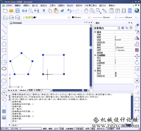Toggle 对象捕捉 object snap

pos(69,129)
